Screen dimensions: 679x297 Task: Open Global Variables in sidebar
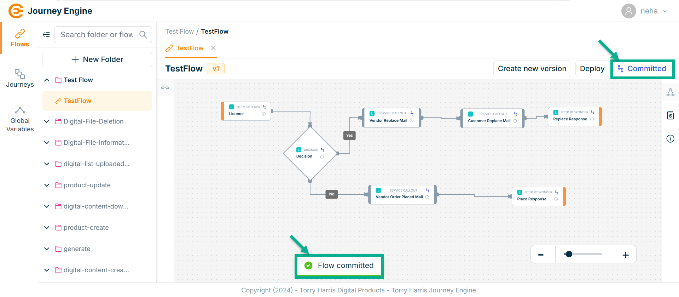[20, 120]
